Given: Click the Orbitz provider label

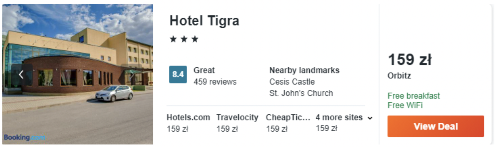Looking at the screenshot, I should pos(399,76).
